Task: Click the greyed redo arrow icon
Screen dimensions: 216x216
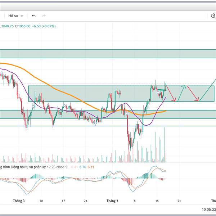Action: point(44,16)
